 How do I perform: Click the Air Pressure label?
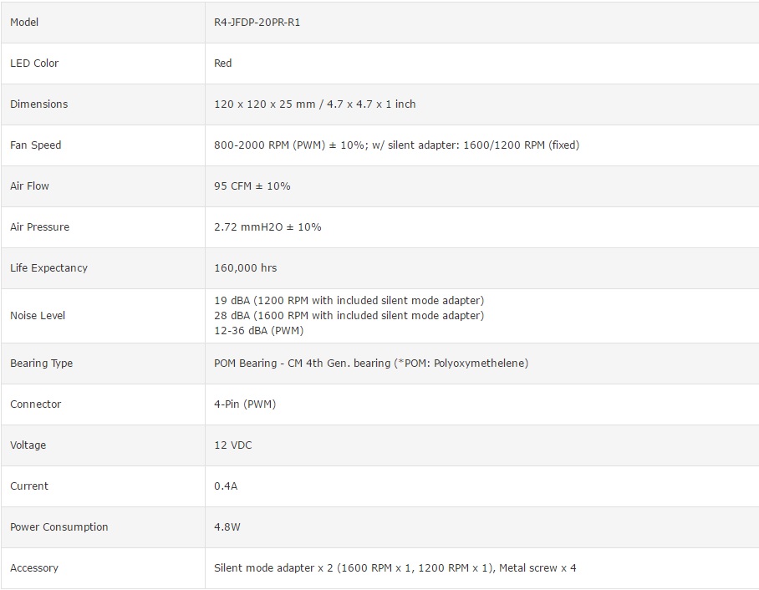tap(39, 227)
